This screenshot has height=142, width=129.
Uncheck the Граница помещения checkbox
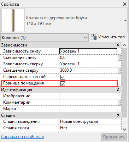pyautogui.click(x=63, y=84)
